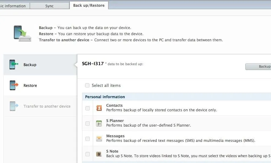Click the Transfer to another device phone icon
Screen dimensions: 271x163
tap(14, 106)
